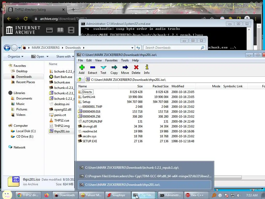Select Desktop under Favorites
The width and height of the screenshot is (265, 199).
(x=22, y=71)
